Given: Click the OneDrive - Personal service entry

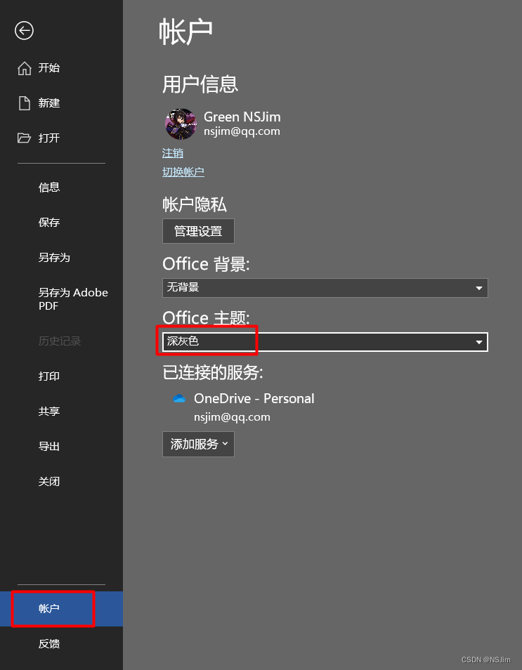Looking at the screenshot, I should (x=254, y=399).
